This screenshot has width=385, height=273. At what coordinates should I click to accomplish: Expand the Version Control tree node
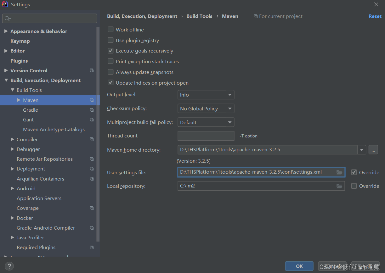click(6, 70)
